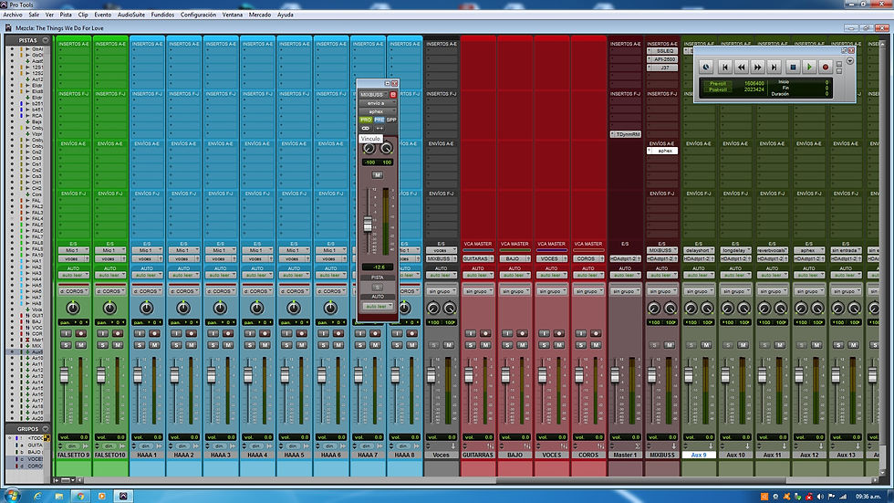
Task: Open FALSETO 9 automation mode dropdown
Action: [x=73, y=275]
